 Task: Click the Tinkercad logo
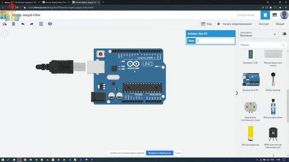click(x=5, y=15)
